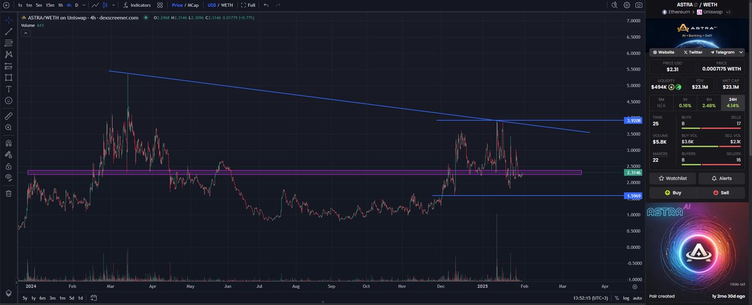Click the liquidity lock icon
Screen dimensions: 752x305
(671, 87)
